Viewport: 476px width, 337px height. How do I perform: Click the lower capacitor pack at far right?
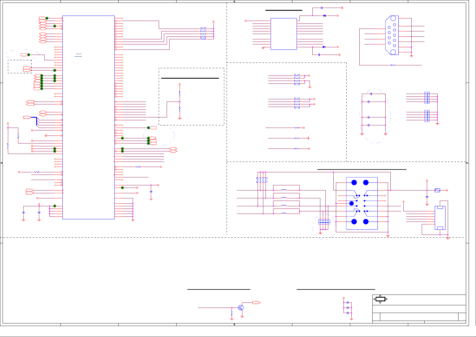[427, 116]
